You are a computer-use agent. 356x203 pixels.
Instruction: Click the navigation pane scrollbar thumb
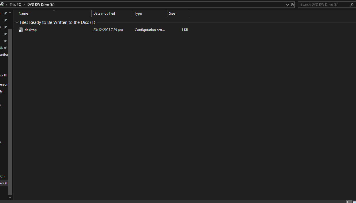click(x=10, y=112)
